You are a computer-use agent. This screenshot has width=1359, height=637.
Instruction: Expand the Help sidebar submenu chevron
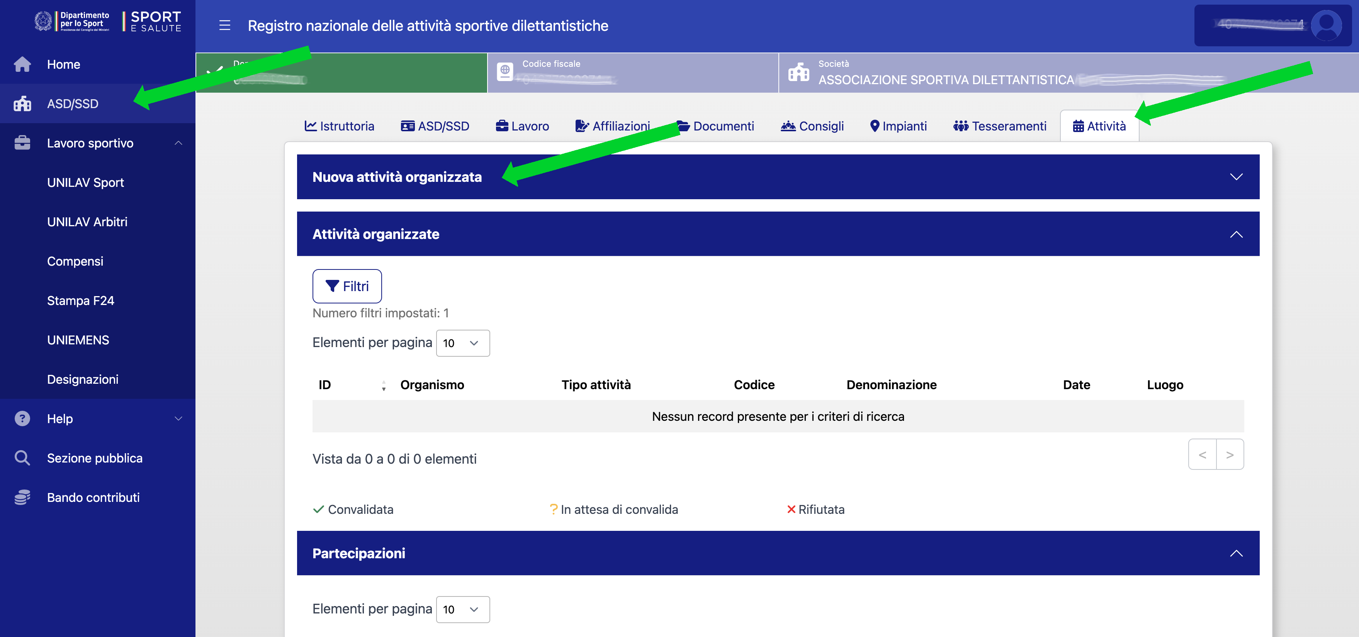point(178,418)
